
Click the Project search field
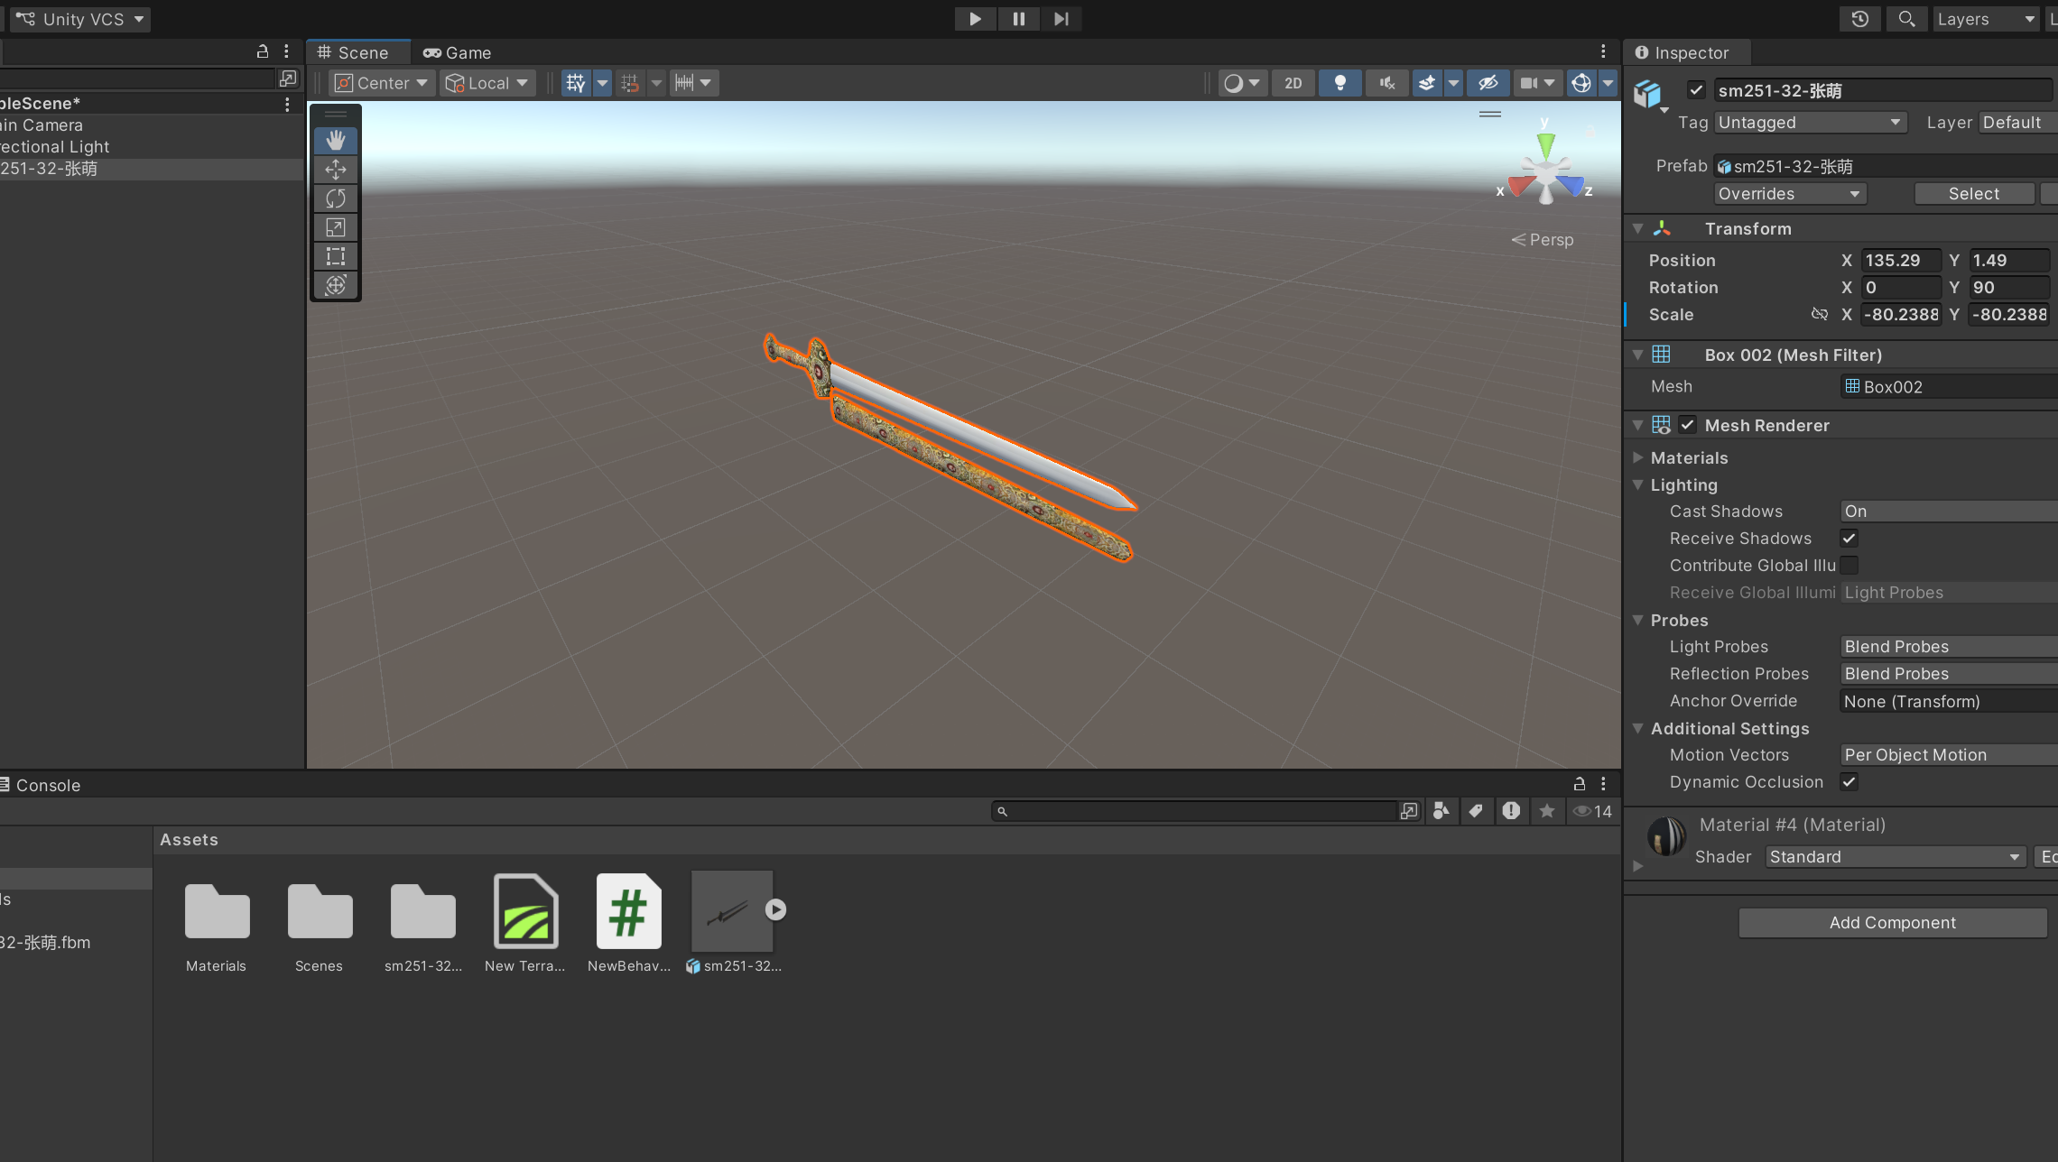click(1194, 811)
